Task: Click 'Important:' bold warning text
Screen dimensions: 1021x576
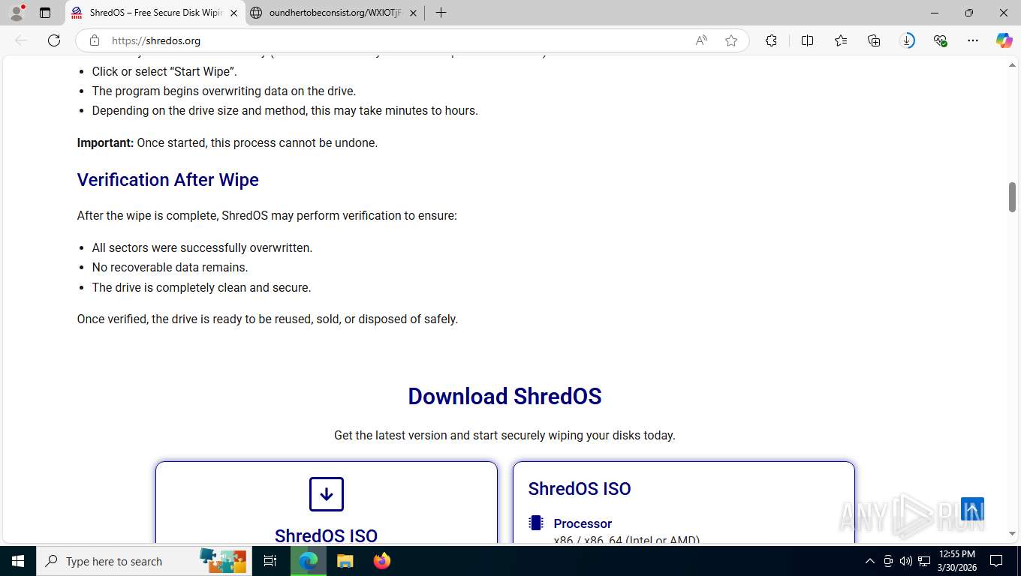Action: point(105,142)
